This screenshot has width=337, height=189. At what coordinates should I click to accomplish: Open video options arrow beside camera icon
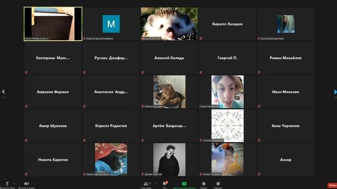click(35, 184)
